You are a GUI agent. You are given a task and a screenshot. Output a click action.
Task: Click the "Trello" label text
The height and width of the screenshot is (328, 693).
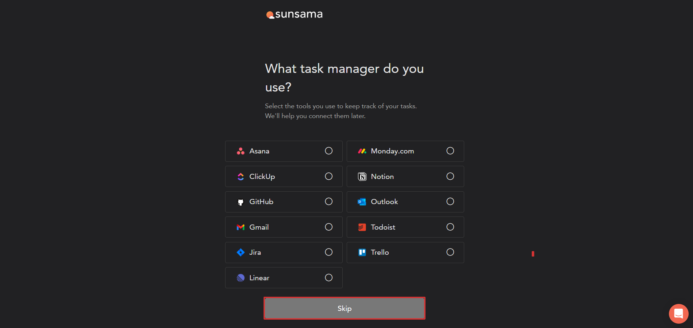click(380, 253)
